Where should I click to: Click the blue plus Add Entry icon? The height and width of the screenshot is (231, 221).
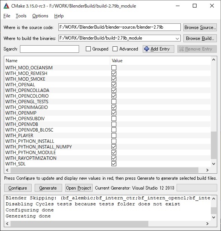pyautogui.click(x=146, y=49)
